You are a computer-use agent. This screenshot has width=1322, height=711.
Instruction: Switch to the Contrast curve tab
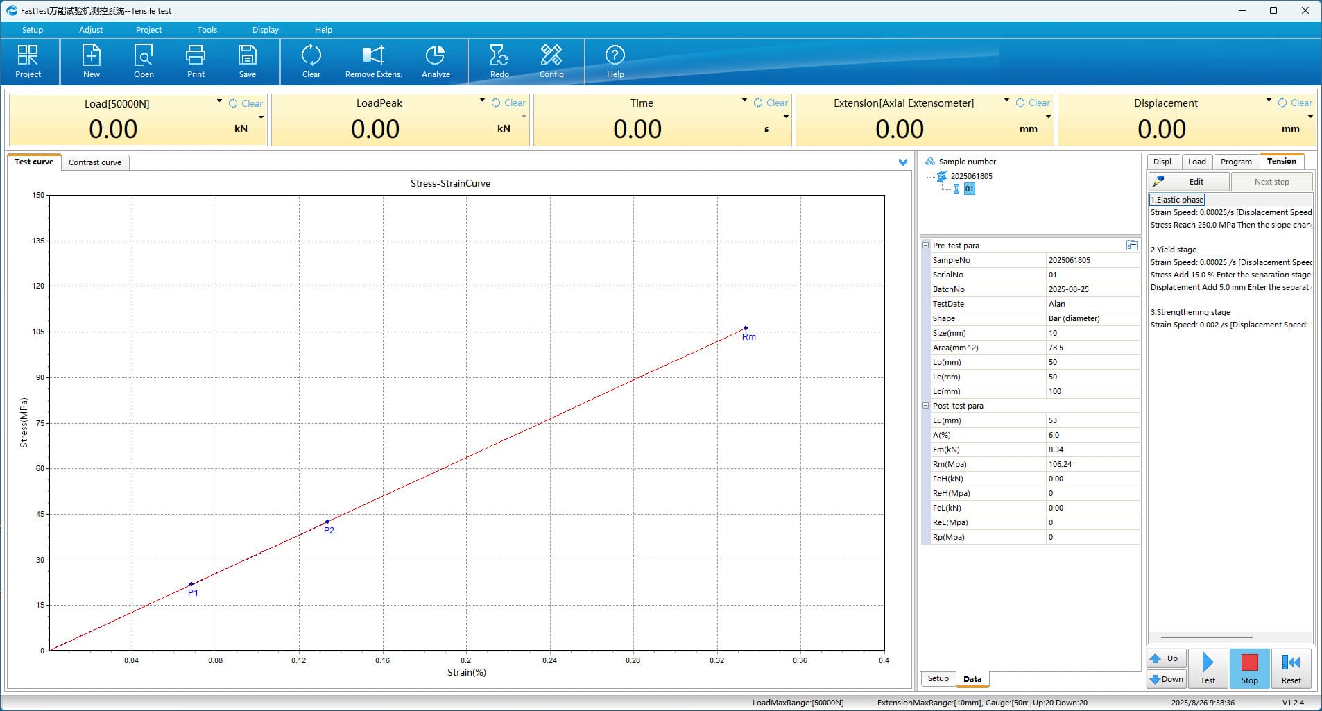pyautogui.click(x=95, y=162)
